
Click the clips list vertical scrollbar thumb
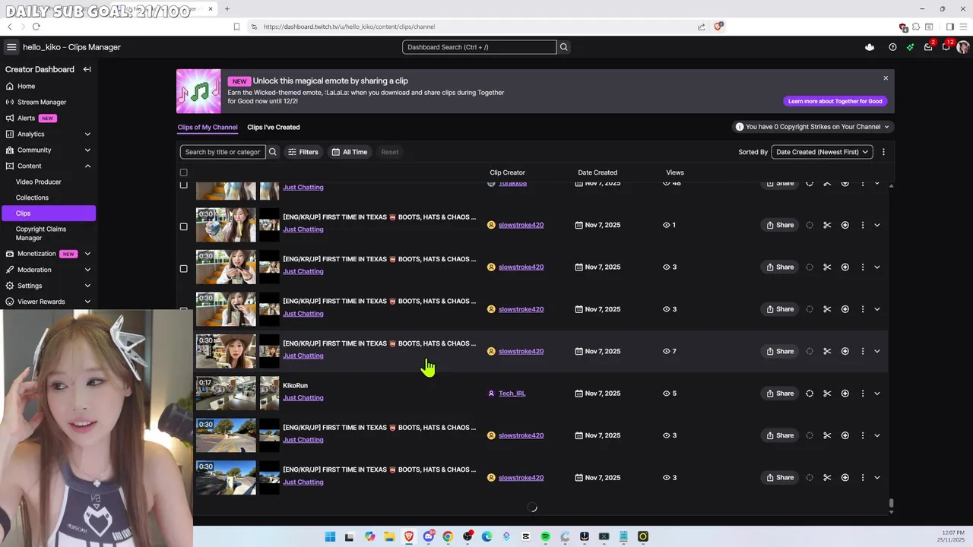coord(891,503)
